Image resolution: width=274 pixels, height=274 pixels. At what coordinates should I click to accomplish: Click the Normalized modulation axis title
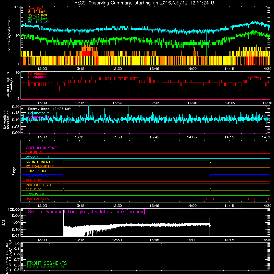pos(7,120)
